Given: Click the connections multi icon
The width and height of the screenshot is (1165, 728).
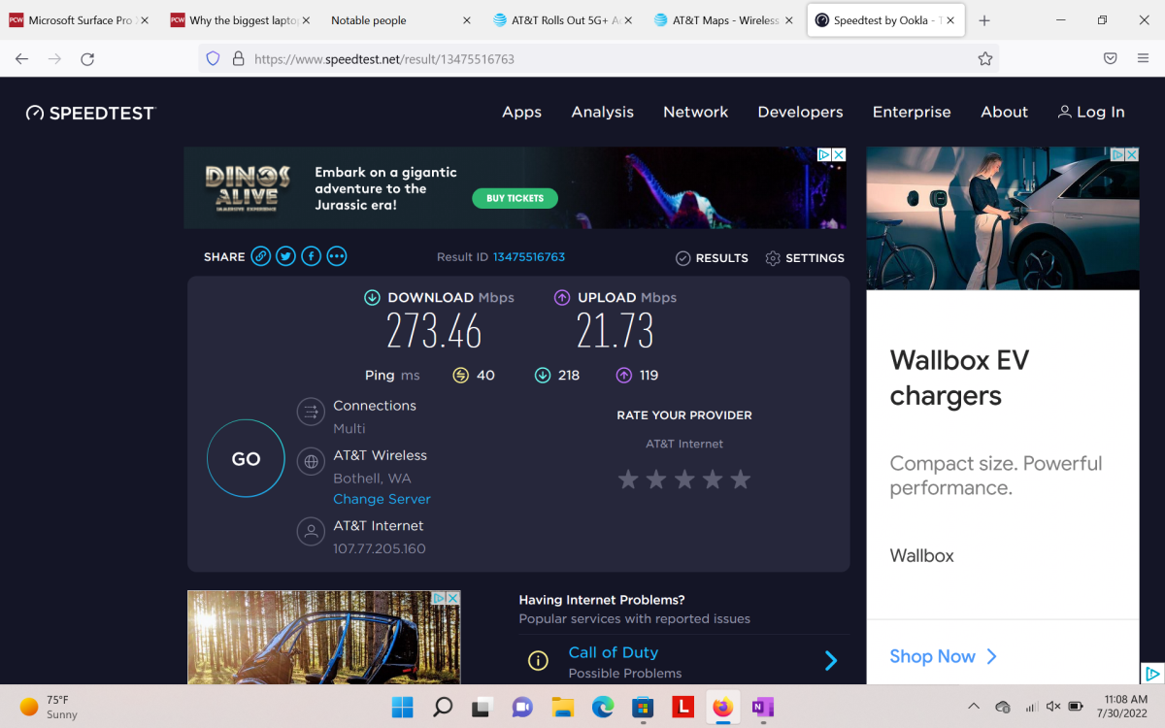Looking at the screenshot, I should tap(311, 412).
